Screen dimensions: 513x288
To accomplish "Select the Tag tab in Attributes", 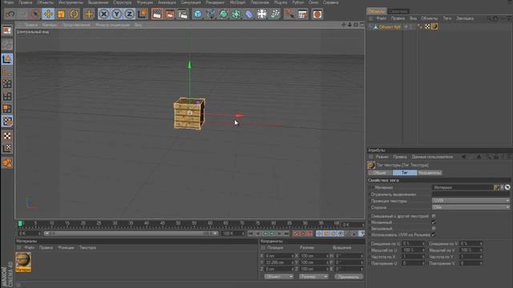I will [405, 173].
